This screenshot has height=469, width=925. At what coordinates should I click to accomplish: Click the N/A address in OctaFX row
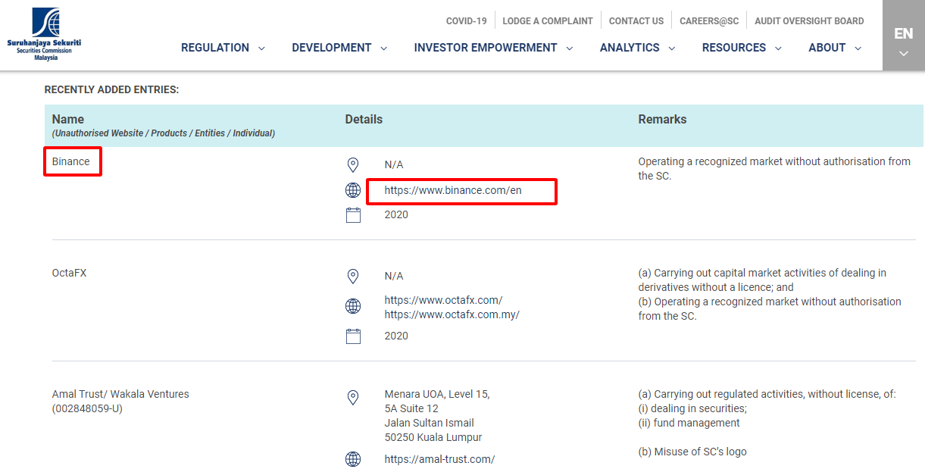tap(394, 276)
